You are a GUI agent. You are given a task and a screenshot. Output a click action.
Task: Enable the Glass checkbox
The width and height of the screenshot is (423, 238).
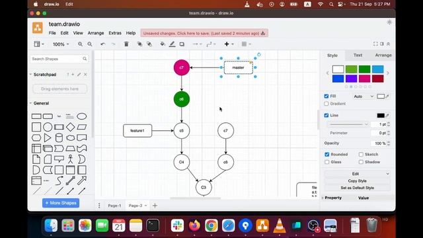pyautogui.click(x=327, y=162)
